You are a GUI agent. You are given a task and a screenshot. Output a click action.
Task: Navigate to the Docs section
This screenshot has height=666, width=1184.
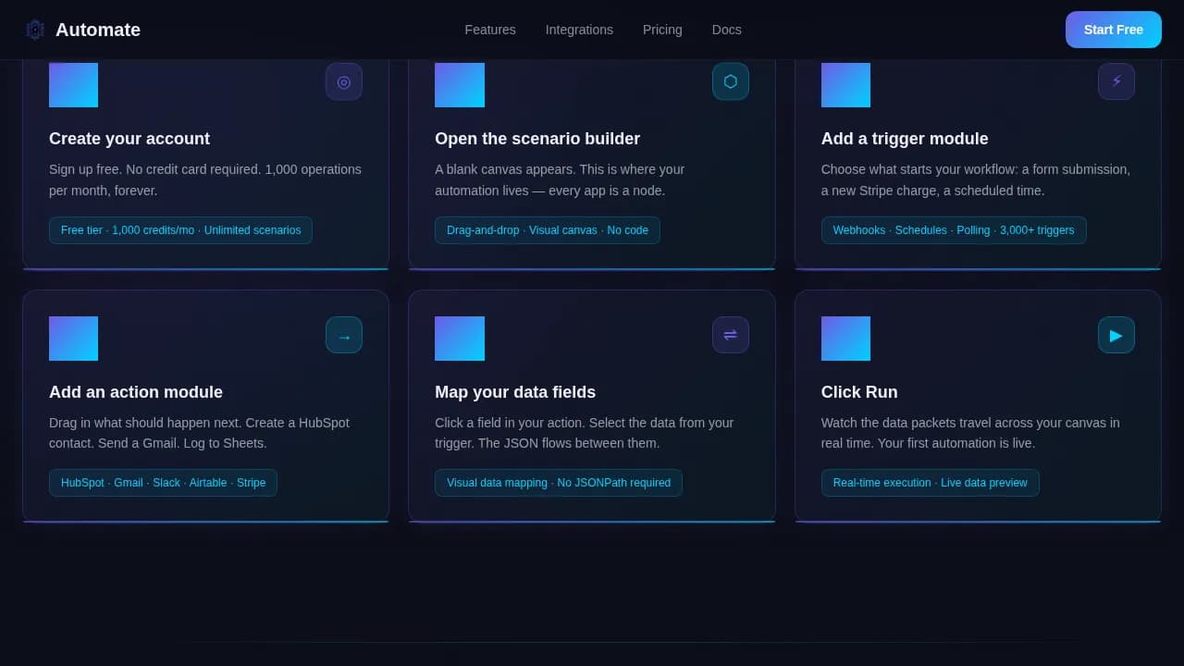tap(726, 30)
